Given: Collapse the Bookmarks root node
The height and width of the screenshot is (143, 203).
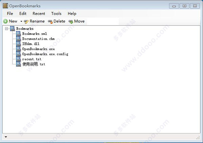Looking at the screenshot, I should coord(6,29).
